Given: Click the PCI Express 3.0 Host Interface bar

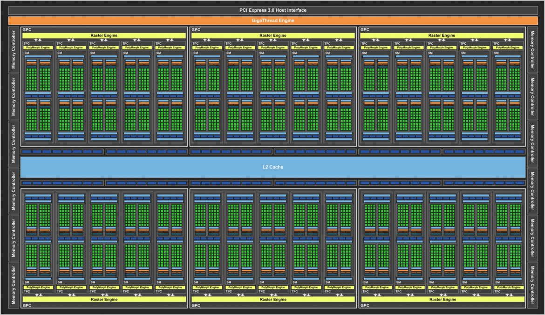Looking at the screenshot, I should click(273, 10).
